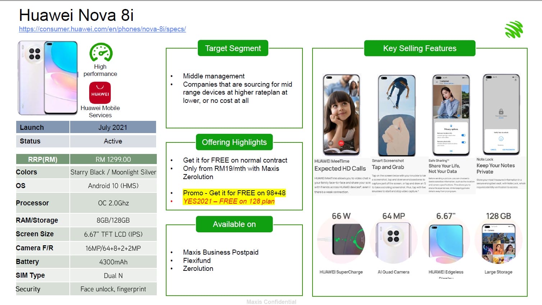Click the 66 W SuperCharge circle image
Screen dimensions: 542x305
[341, 240]
